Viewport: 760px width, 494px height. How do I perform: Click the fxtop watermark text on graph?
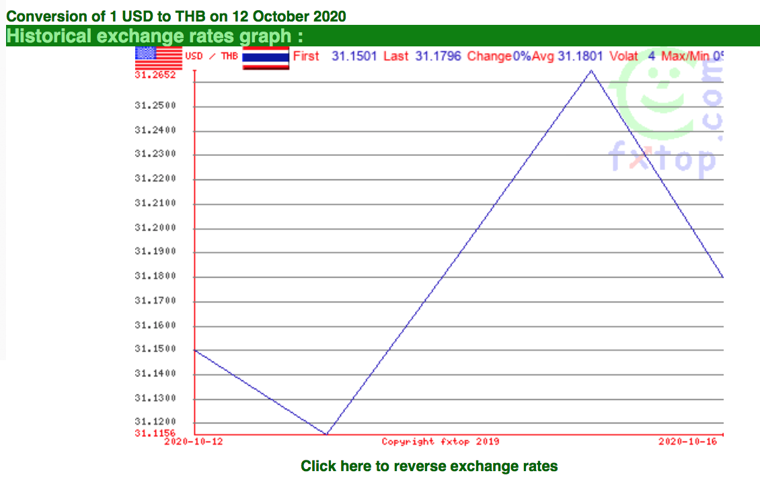point(662,159)
